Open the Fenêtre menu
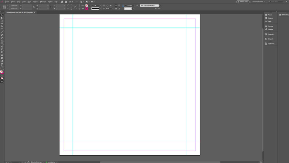This screenshot has width=289, height=163. click(x=50, y=2)
